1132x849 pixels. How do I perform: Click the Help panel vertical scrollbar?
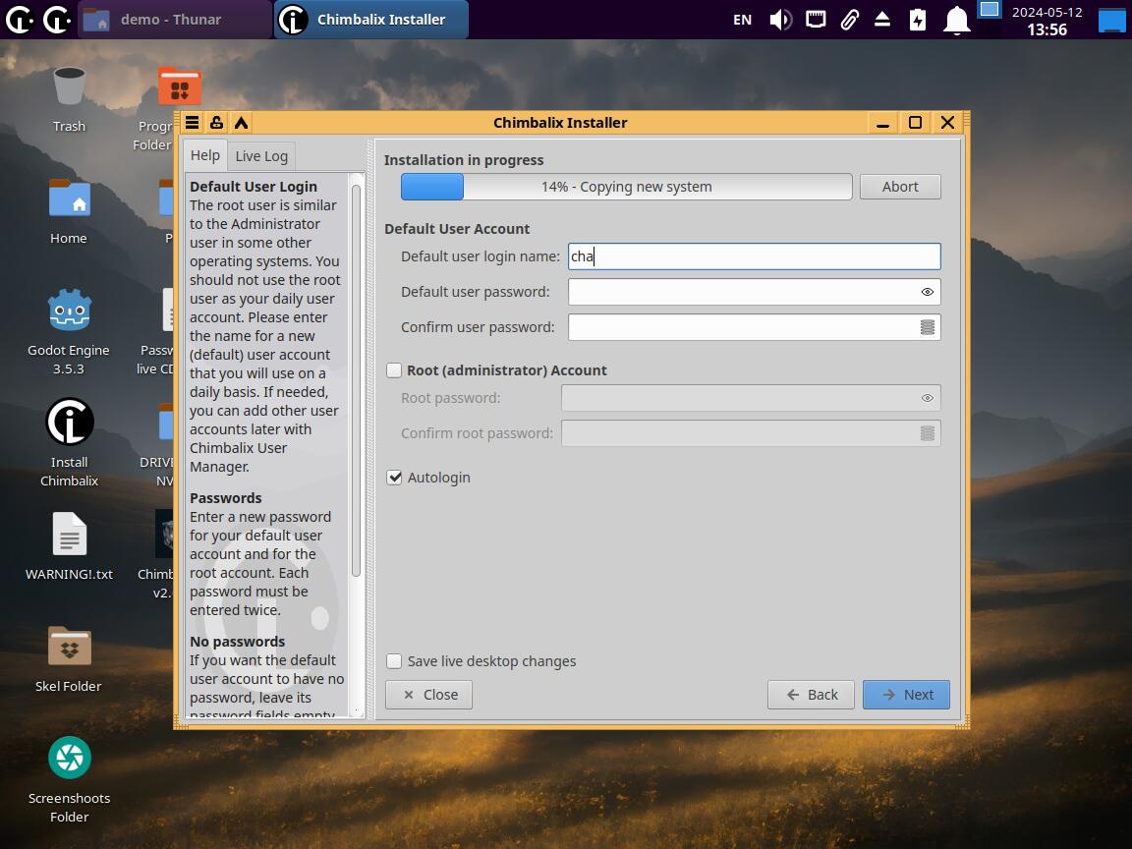pyautogui.click(x=356, y=380)
